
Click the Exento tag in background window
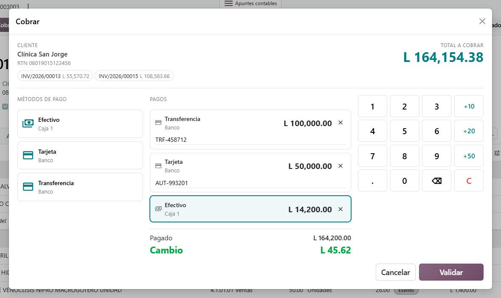coord(406,290)
